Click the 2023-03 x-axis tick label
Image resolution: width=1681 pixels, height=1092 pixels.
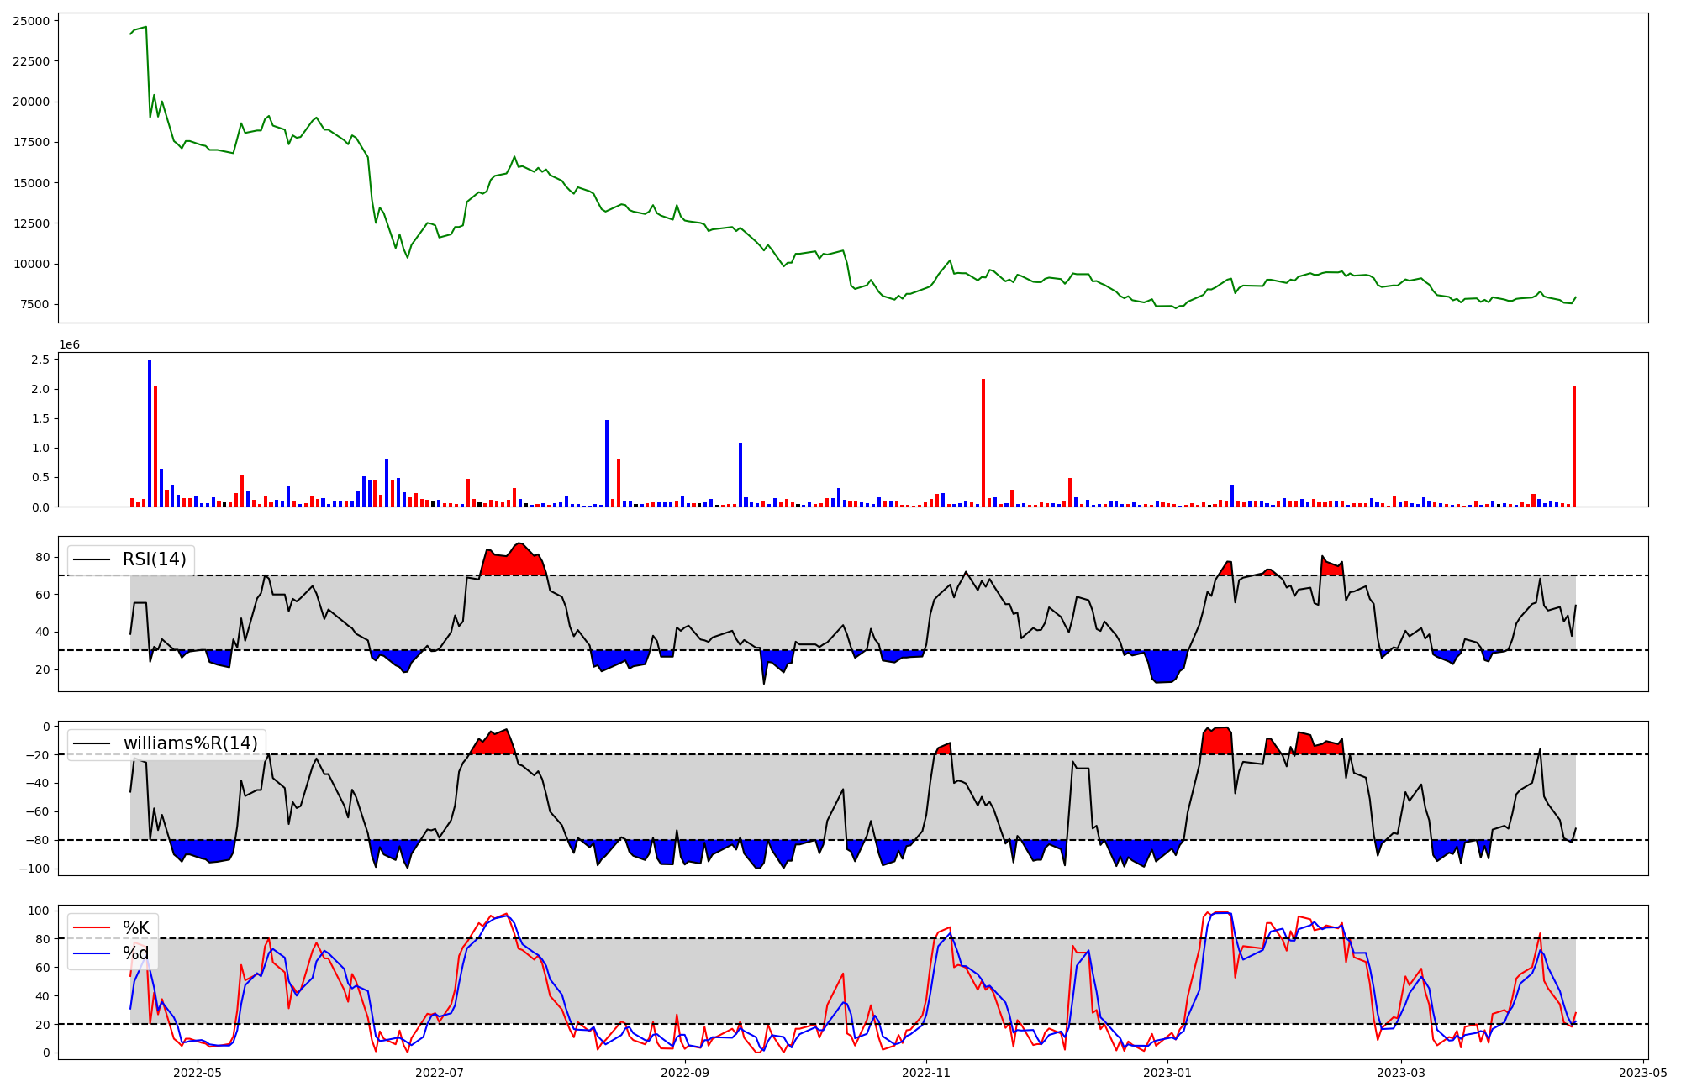[1402, 1073]
